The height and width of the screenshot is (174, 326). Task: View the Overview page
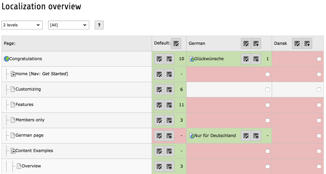click(169, 166)
